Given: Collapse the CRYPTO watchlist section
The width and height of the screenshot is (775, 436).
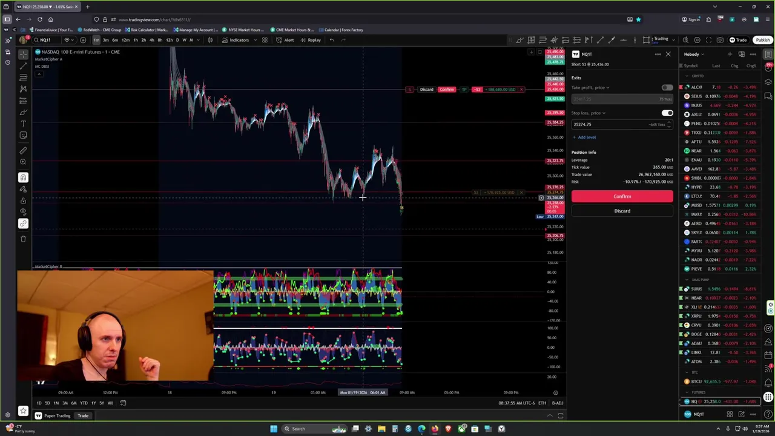Looking at the screenshot, I should point(687,76).
